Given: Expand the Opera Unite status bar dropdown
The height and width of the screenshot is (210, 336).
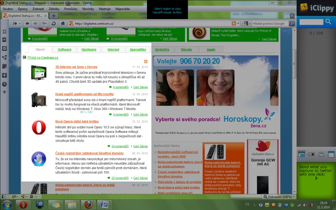Looking at the screenshot, I should (26, 197).
